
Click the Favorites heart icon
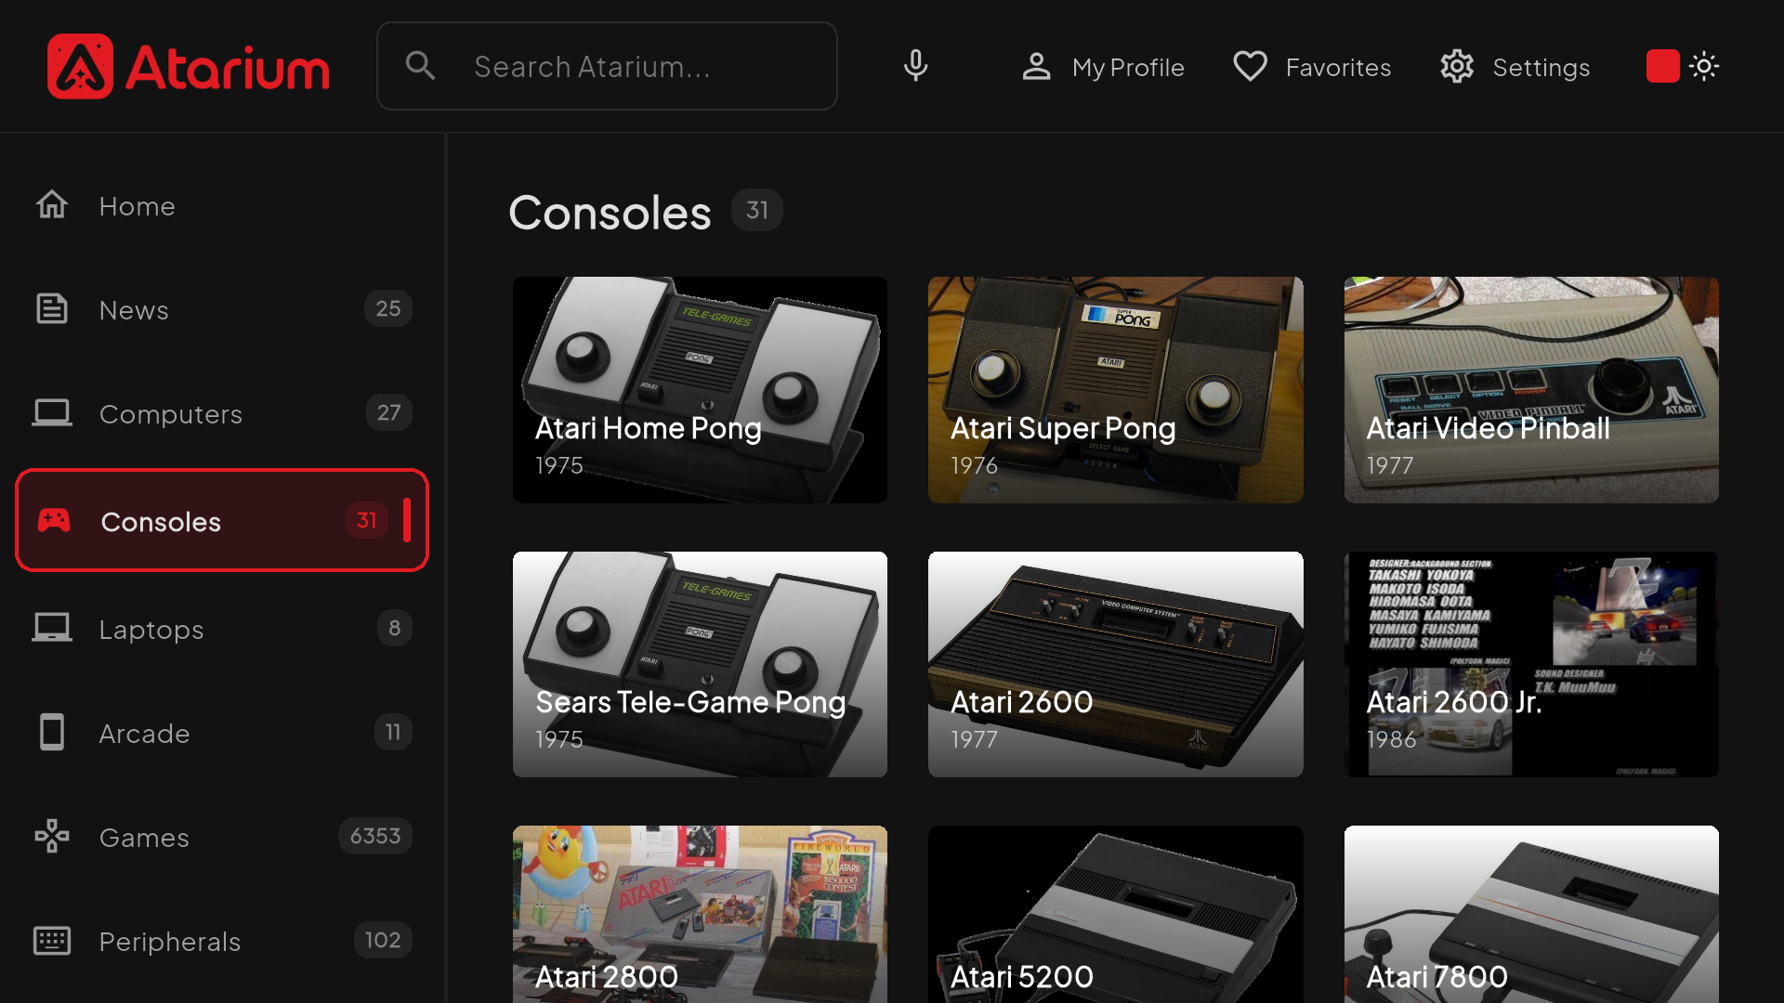[x=1250, y=67]
